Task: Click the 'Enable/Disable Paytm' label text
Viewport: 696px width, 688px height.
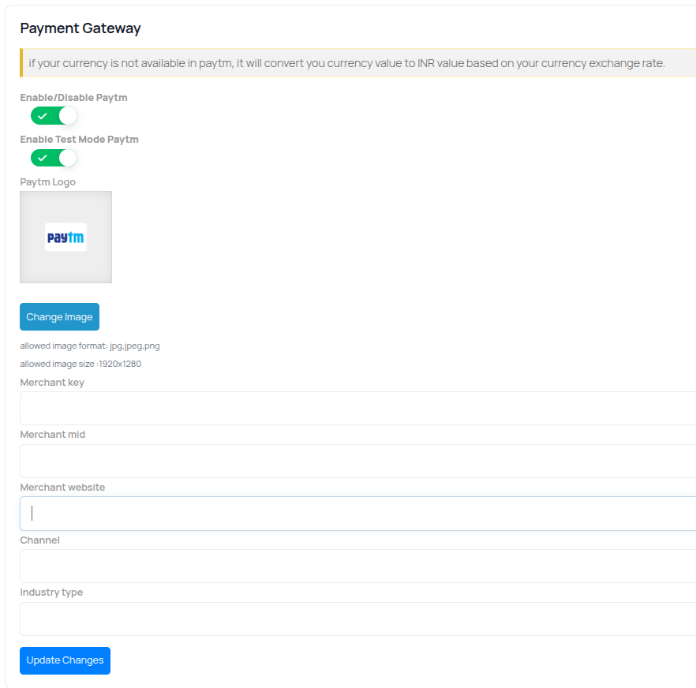Action: [x=73, y=98]
